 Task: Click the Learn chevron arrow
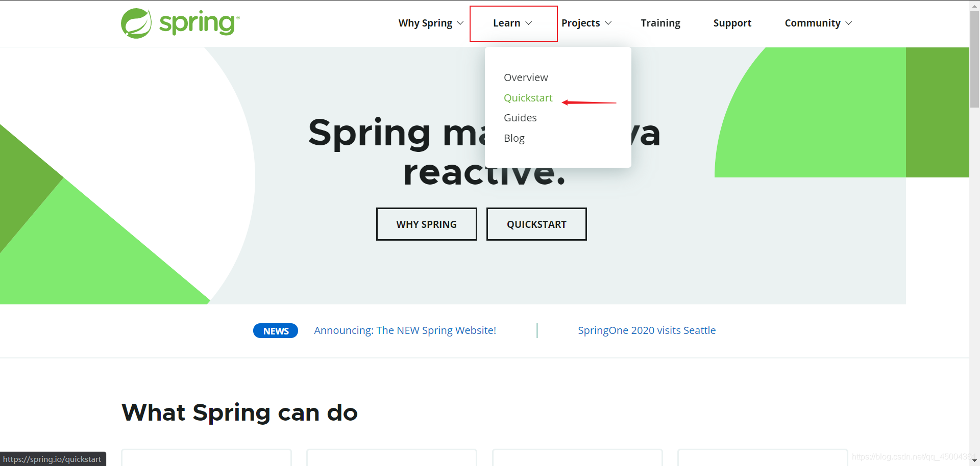click(x=529, y=23)
